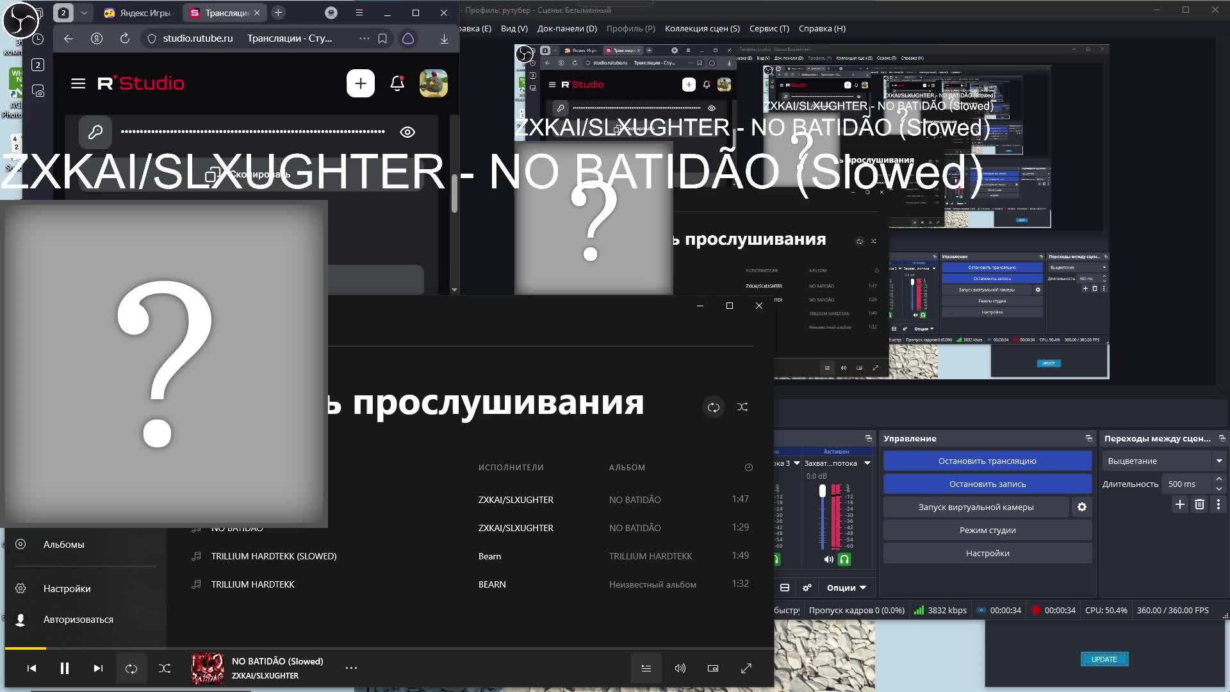Add a new scene transition in OBS
Viewport: 1230px width, 692px height.
tap(1180, 505)
